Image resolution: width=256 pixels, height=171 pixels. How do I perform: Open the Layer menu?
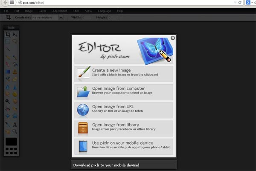pos(42,11)
